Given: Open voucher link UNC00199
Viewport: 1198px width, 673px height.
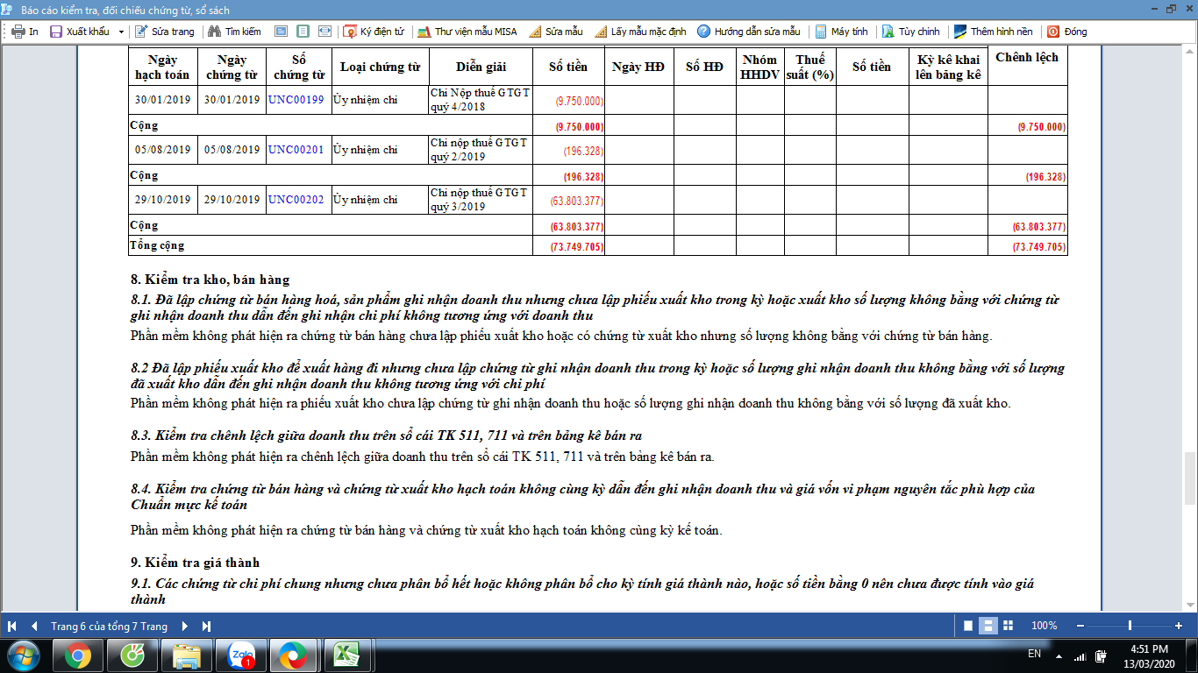Looking at the screenshot, I should tap(296, 100).
